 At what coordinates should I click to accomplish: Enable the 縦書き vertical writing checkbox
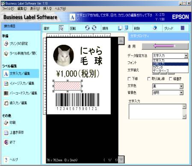pos(171,79)
